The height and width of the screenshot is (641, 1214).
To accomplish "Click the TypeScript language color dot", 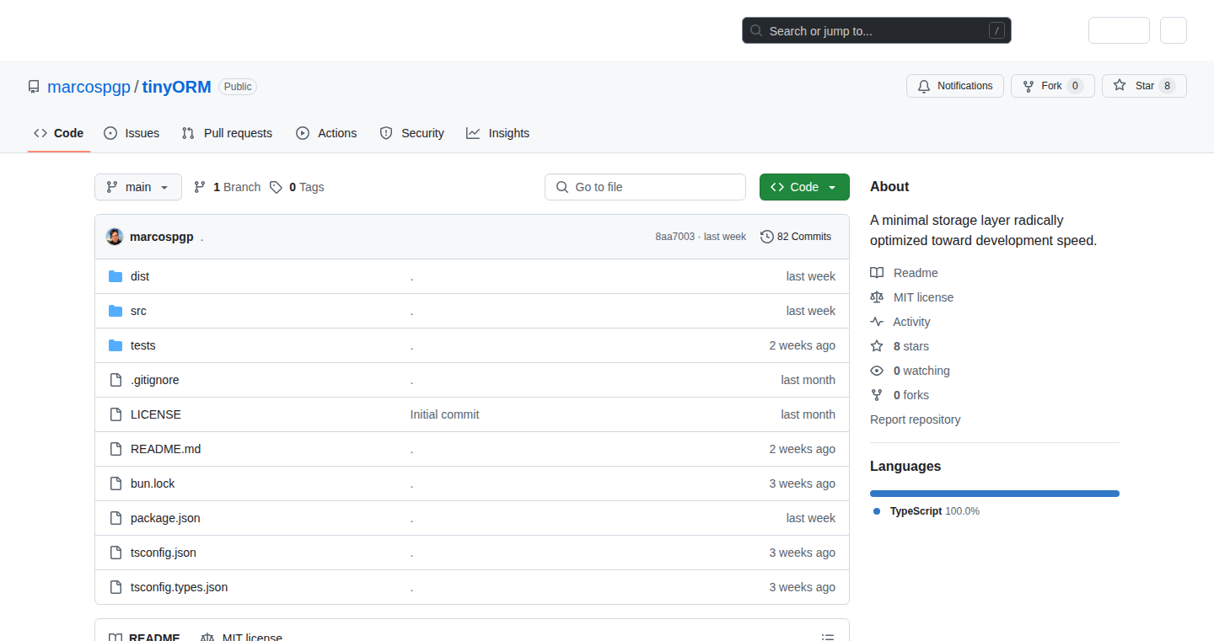I will pyautogui.click(x=877, y=511).
